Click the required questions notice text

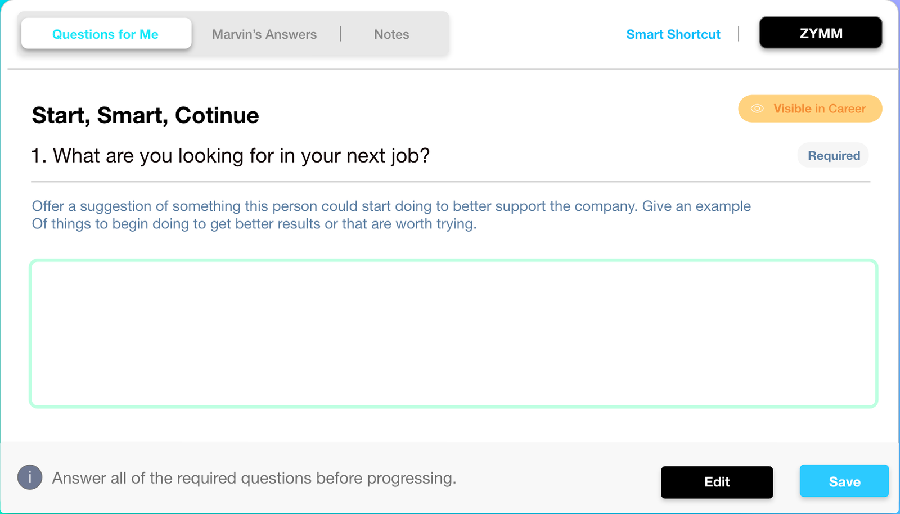click(x=254, y=478)
